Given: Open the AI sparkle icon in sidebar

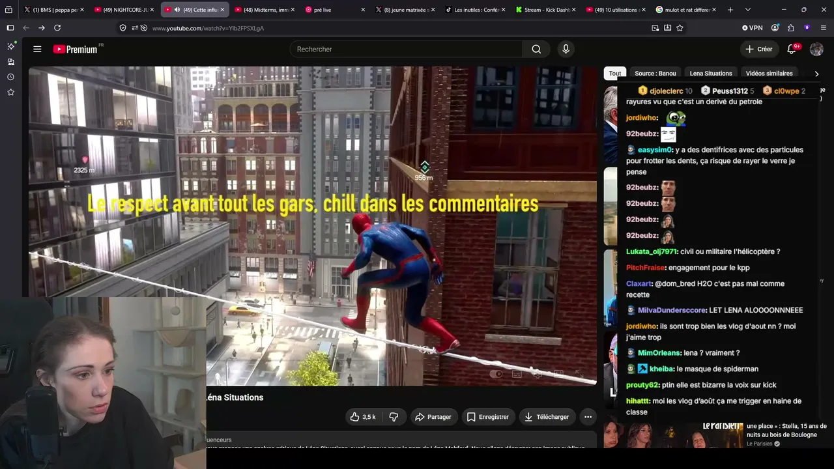Looking at the screenshot, I should (10, 46).
